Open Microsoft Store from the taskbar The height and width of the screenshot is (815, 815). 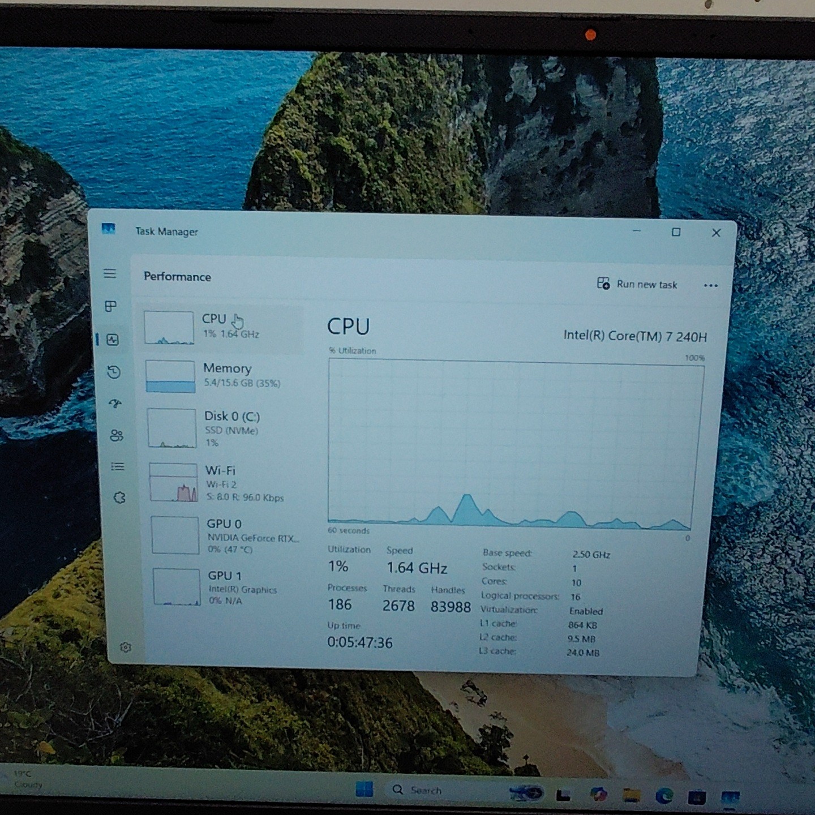pos(697,797)
